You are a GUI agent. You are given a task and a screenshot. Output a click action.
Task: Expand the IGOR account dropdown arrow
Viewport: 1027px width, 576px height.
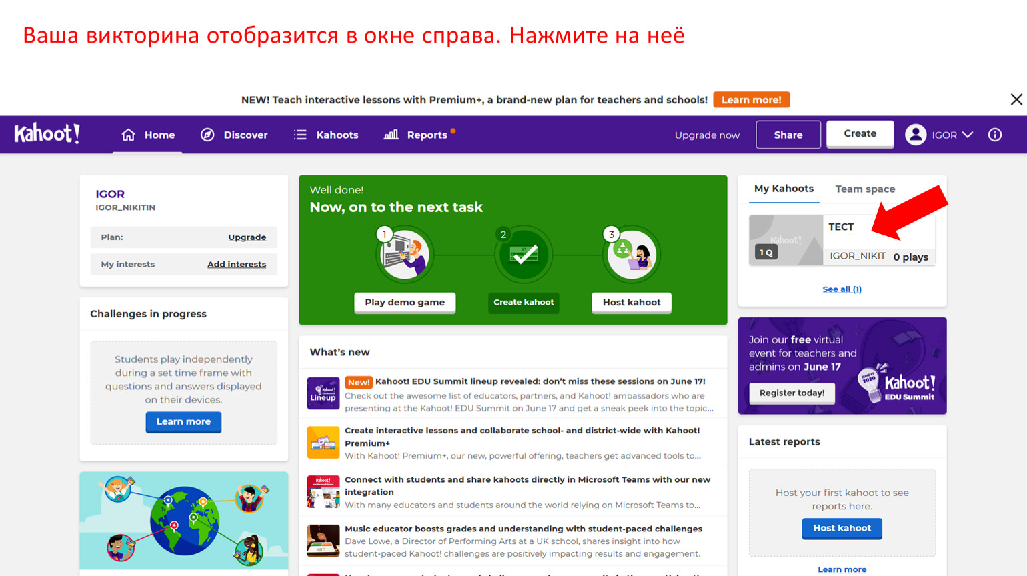pyautogui.click(x=968, y=135)
